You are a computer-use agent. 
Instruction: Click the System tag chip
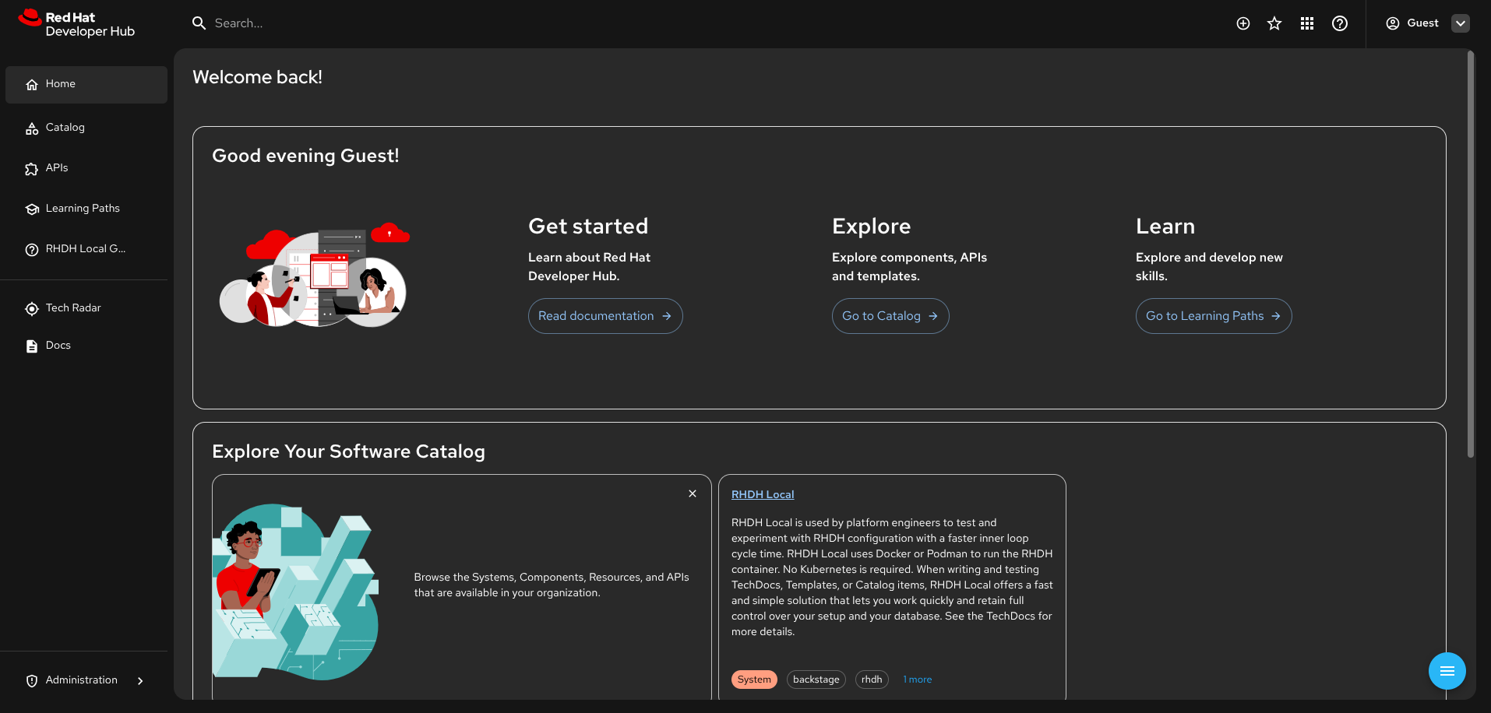tap(754, 680)
